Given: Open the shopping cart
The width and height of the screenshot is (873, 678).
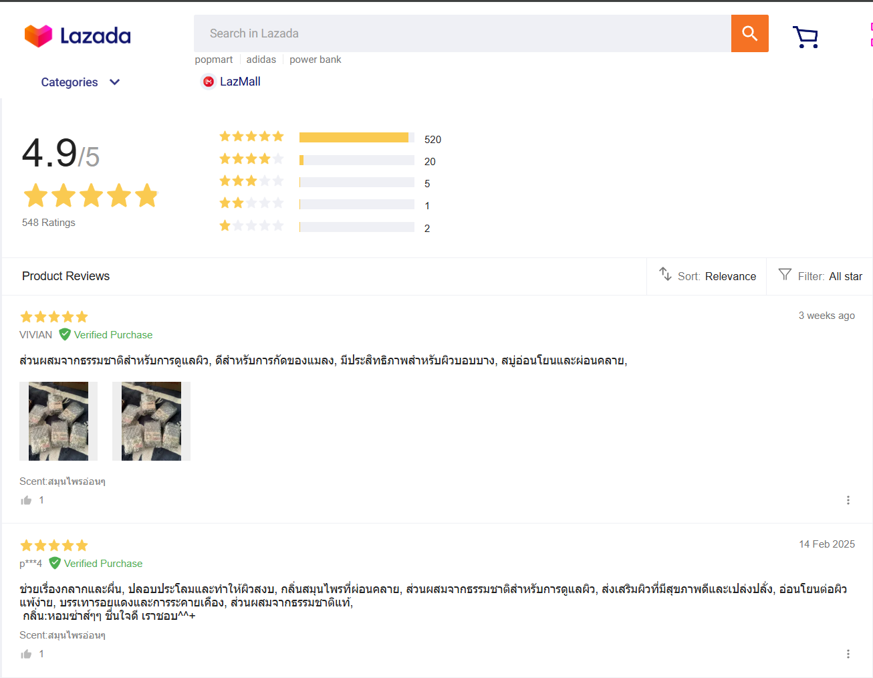Looking at the screenshot, I should [805, 37].
